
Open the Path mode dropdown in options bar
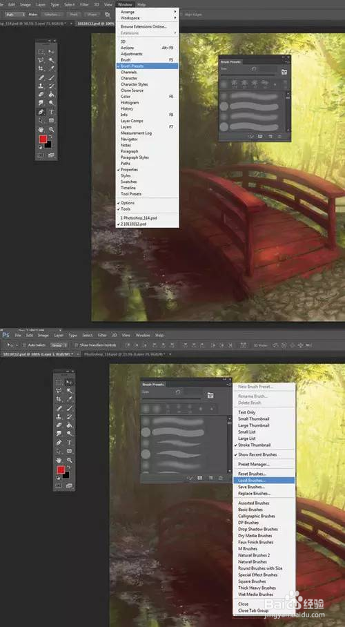pos(14,14)
